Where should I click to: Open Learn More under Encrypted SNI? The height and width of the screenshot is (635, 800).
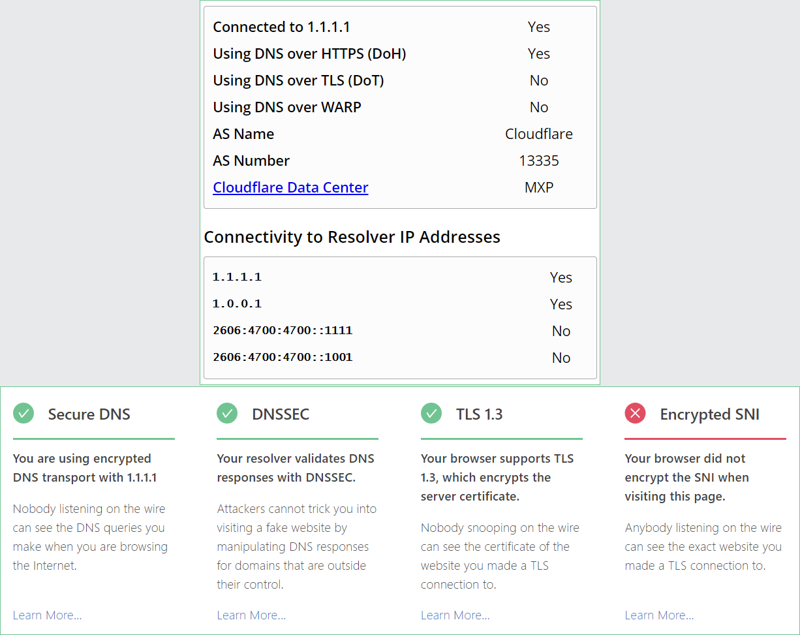(x=659, y=615)
